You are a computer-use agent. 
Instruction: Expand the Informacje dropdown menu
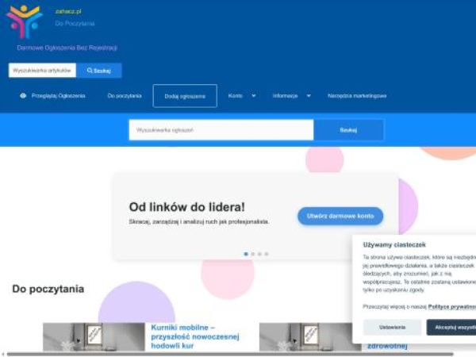coord(291,96)
